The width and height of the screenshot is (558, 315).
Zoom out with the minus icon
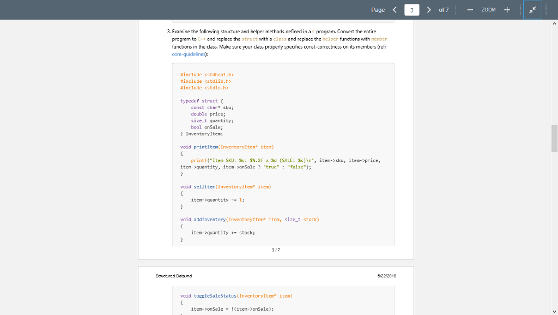(x=469, y=9)
